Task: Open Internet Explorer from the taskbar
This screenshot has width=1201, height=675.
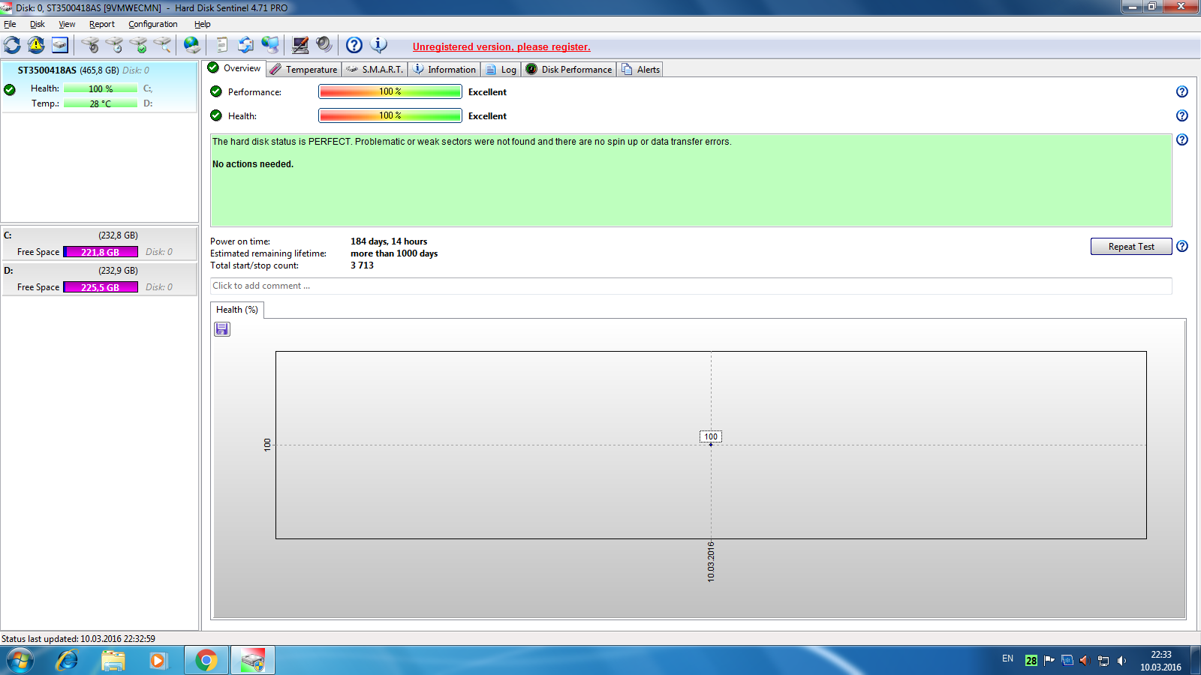Action: (67, 661)
